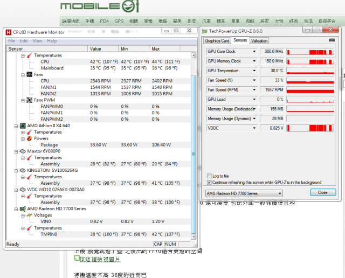Image resolution: width=345 pixels, height=278 pixels.
Task: Click thermometer icon under AMD Athlon Temperatures
Action: (29, 132)
